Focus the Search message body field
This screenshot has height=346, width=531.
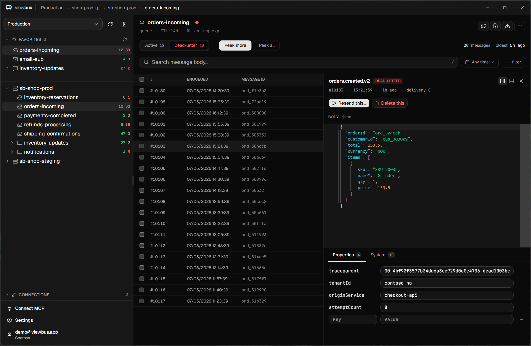pyautogui.click(x=298, y=62)
